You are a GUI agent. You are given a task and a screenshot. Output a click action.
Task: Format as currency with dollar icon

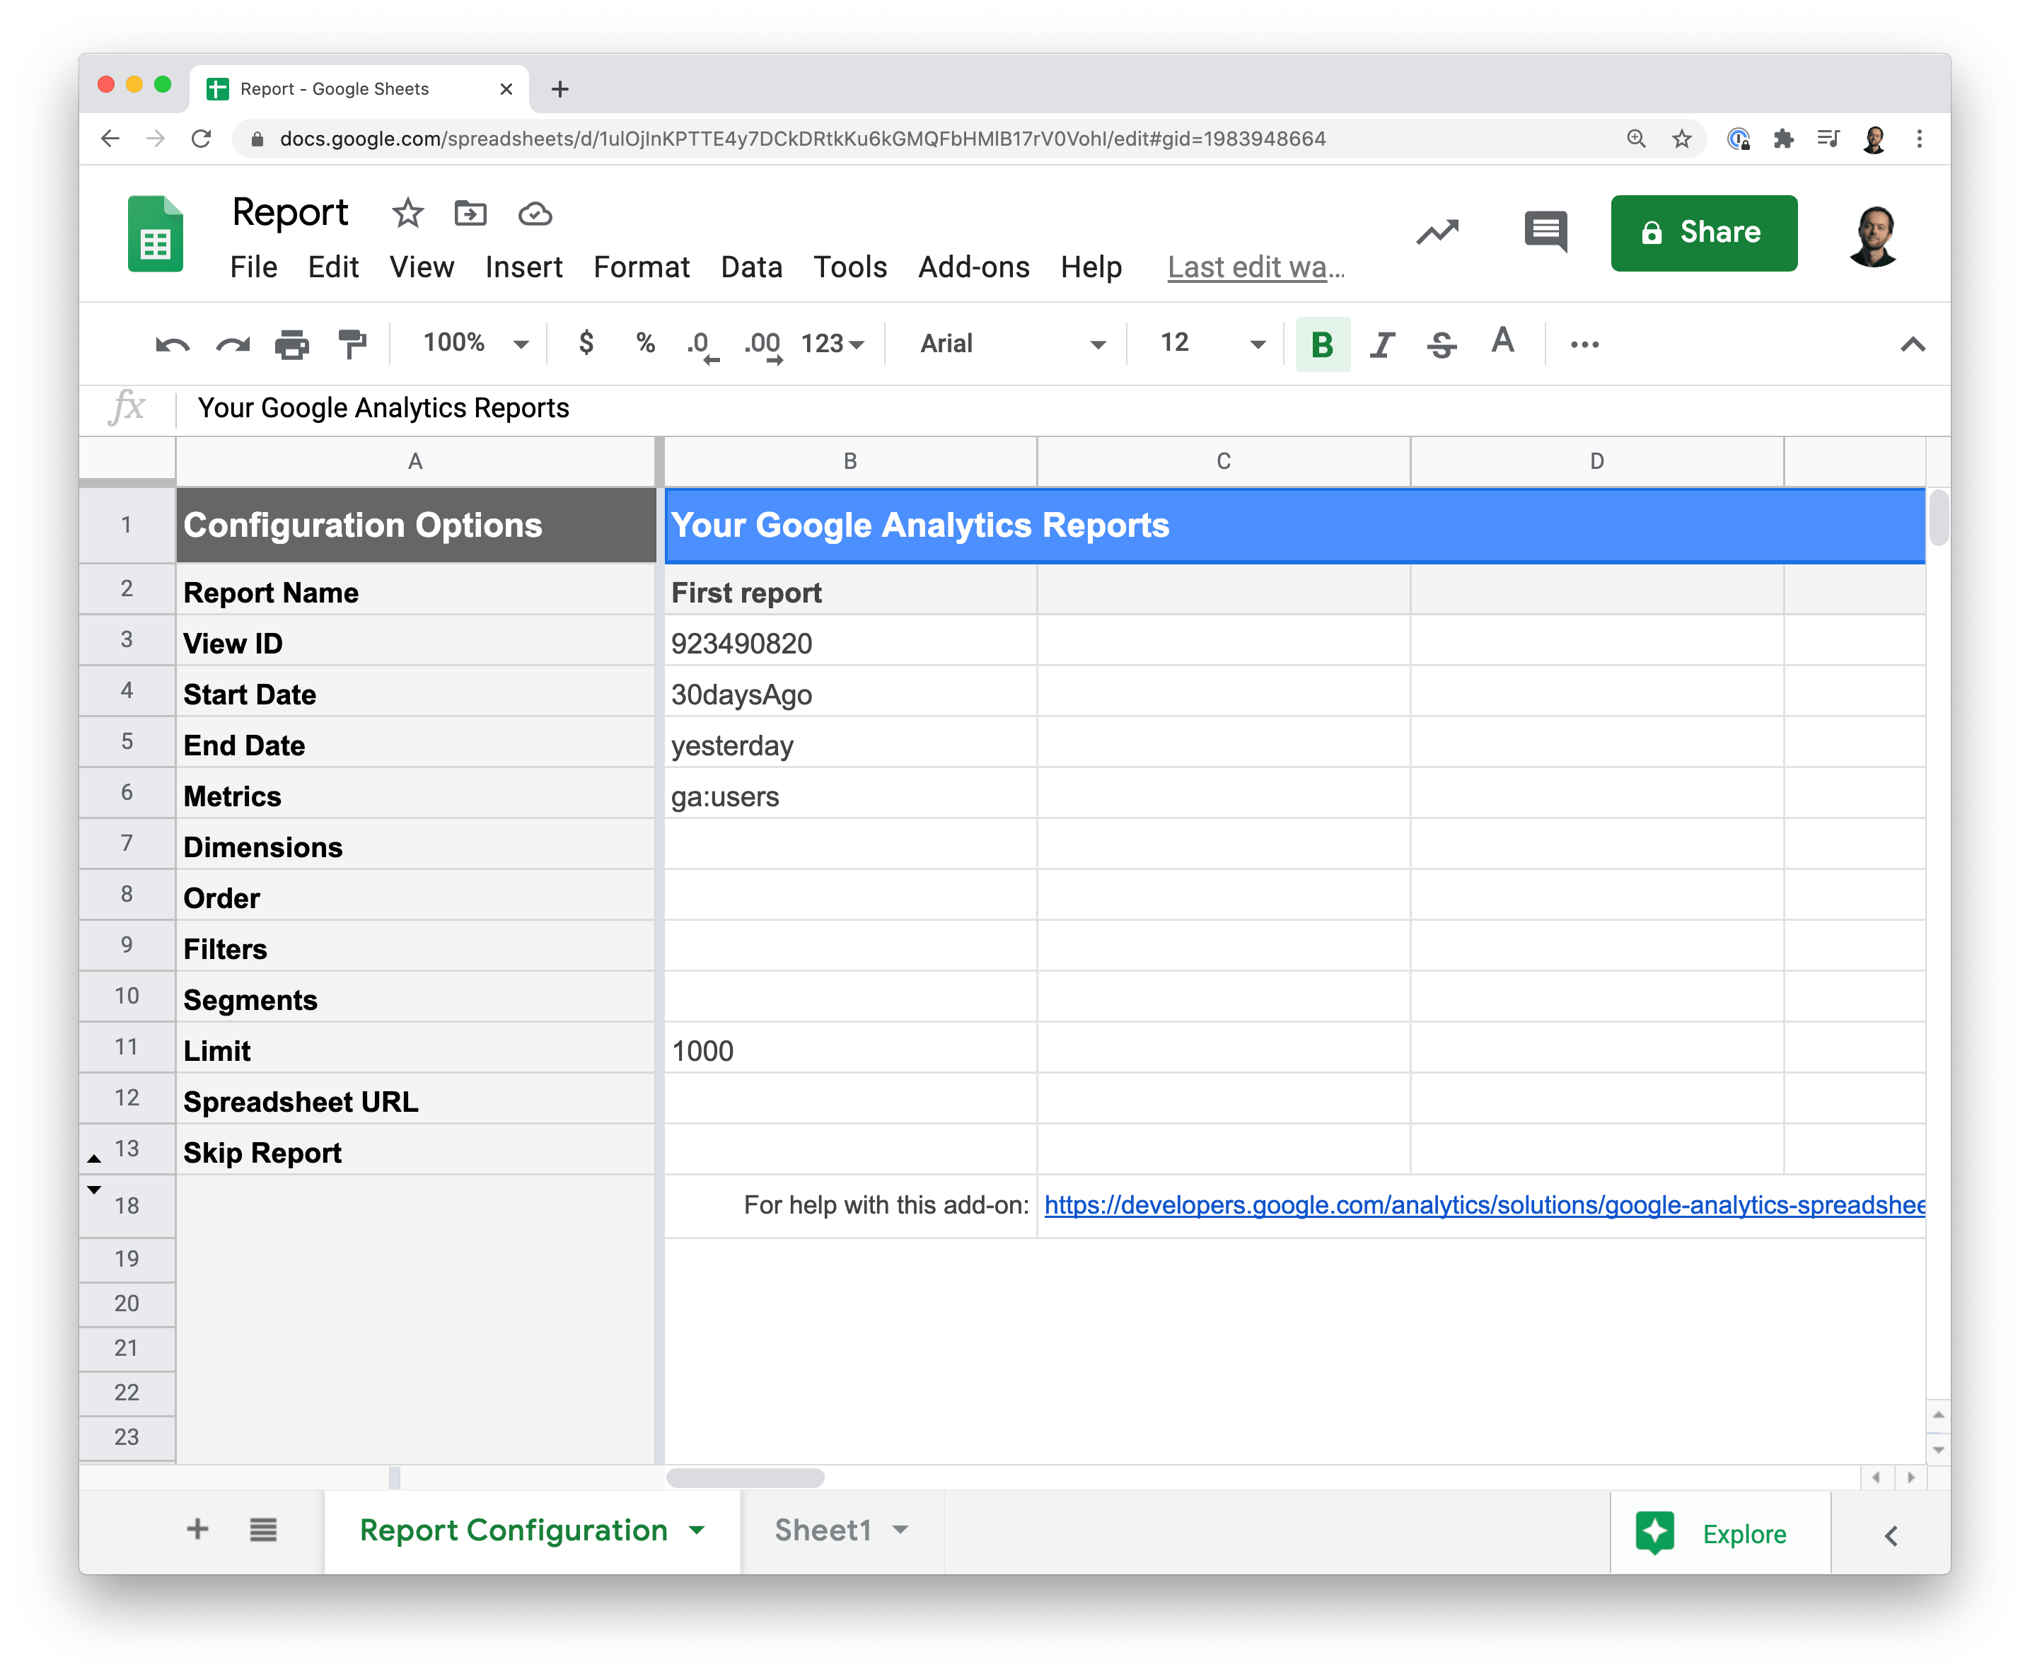click(586, 342)
